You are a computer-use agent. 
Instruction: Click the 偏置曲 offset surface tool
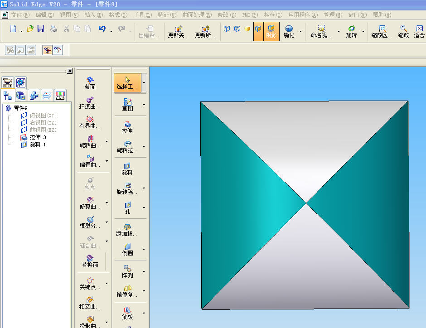point(90,161)
